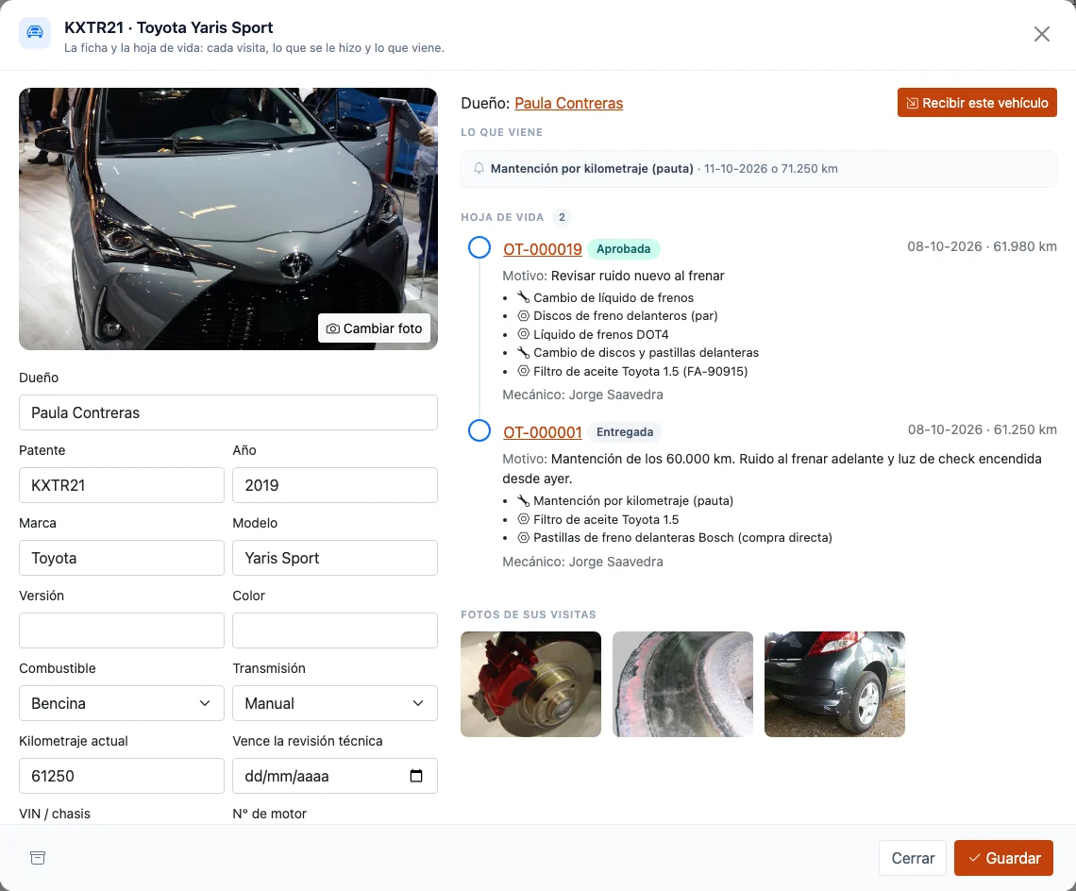Click wrench icon beside Cambio de discos y pastillas

click(523, 353)
